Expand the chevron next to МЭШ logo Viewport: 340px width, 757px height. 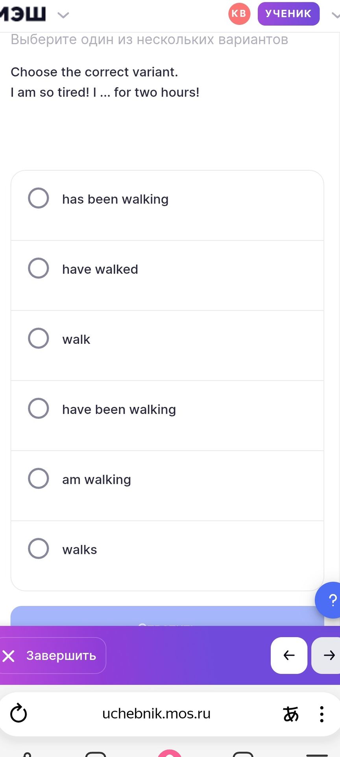click(63, 15)
